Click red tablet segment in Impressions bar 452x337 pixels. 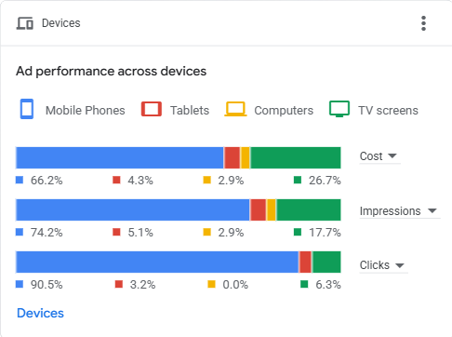258,210
